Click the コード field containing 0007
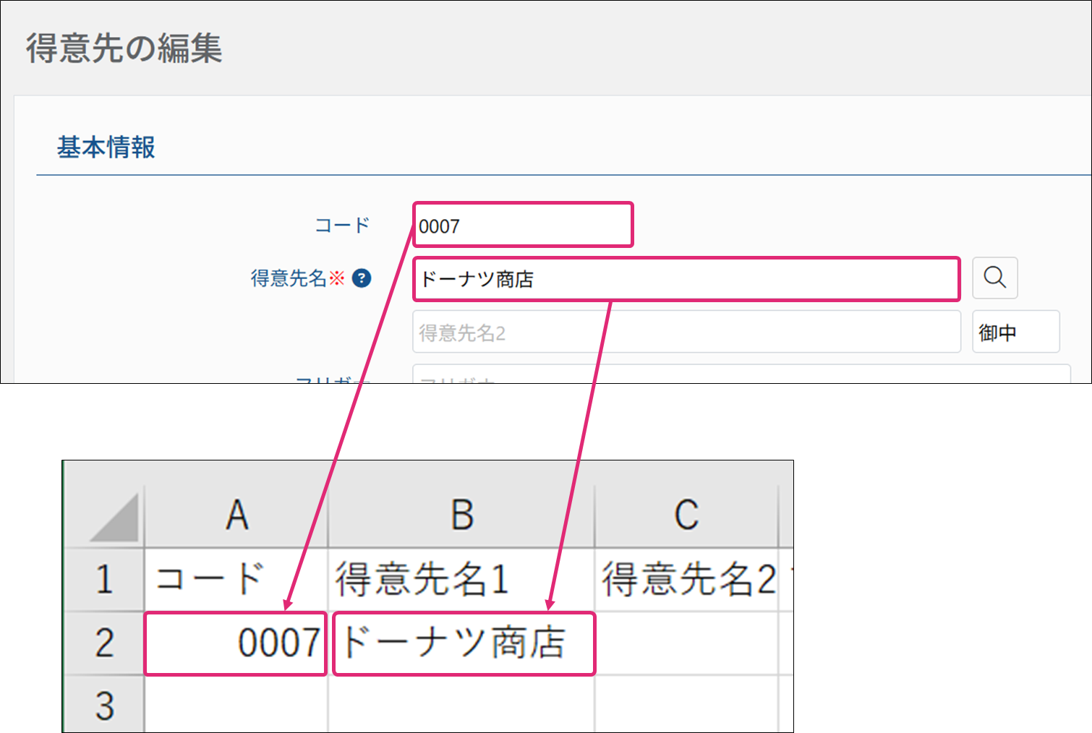 tap(522, 226)
